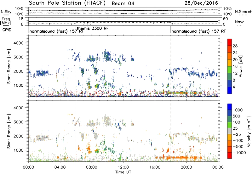Screen dimensions: 252x174
Task: Click the "1000" range tick in velocity panel
Action: coord(18,150)
